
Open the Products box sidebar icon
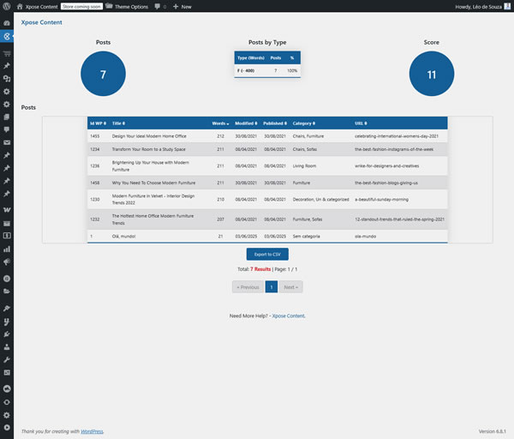point(7,224)
